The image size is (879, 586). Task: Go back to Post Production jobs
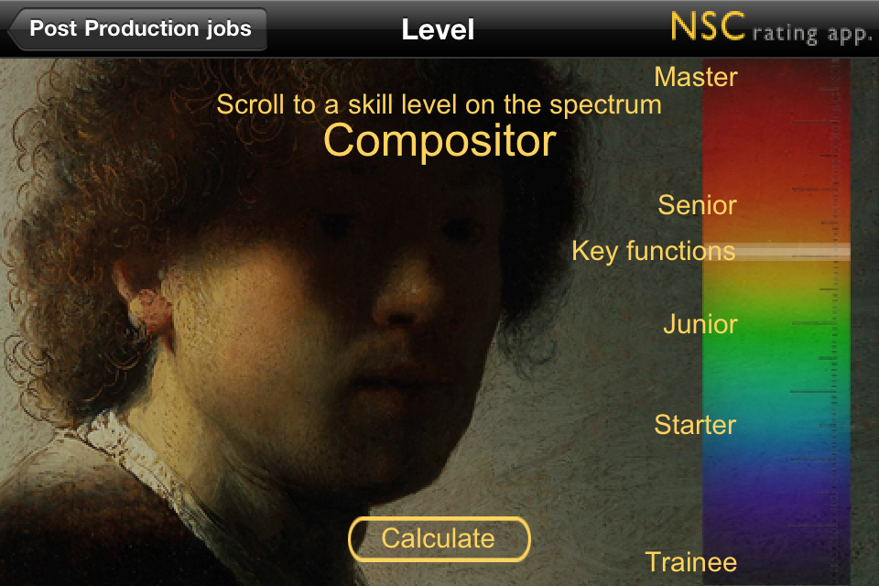tap(137, 29)
